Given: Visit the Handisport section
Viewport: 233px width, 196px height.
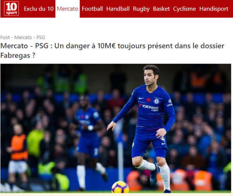Looking at the screenshot, I should pyautogui.click(x=214, y=9).
